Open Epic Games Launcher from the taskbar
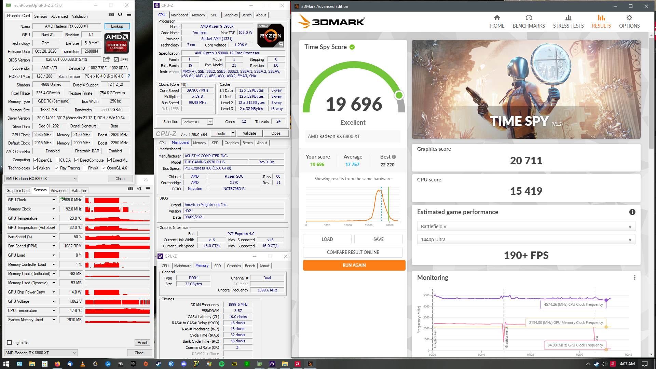The image size is (656, 369). point(133,364)
